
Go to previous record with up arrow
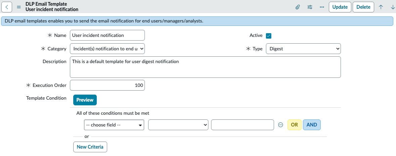(381, 7)
